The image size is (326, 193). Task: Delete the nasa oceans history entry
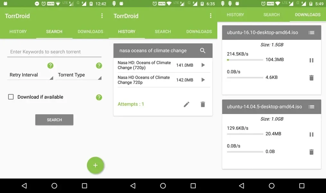point(203,104)
